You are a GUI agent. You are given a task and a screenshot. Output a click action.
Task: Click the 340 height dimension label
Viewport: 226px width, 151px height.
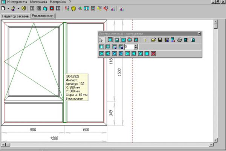[x=111, y=113]
